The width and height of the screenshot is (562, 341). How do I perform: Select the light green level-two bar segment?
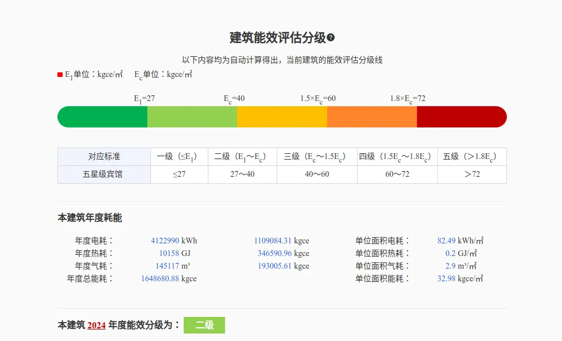[x=192, y=117]
